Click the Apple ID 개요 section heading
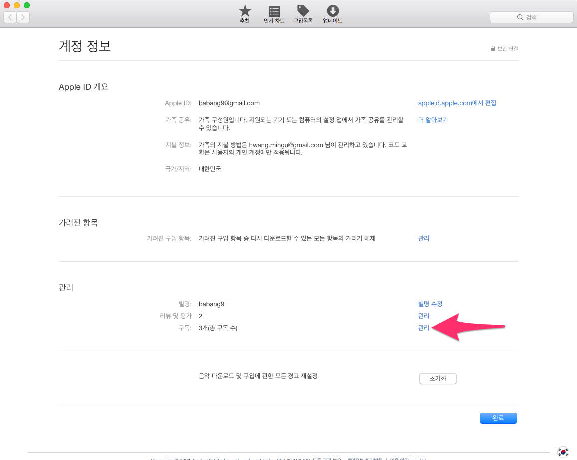Viewport: 577px width, 460px height. (x=83, y=87)
